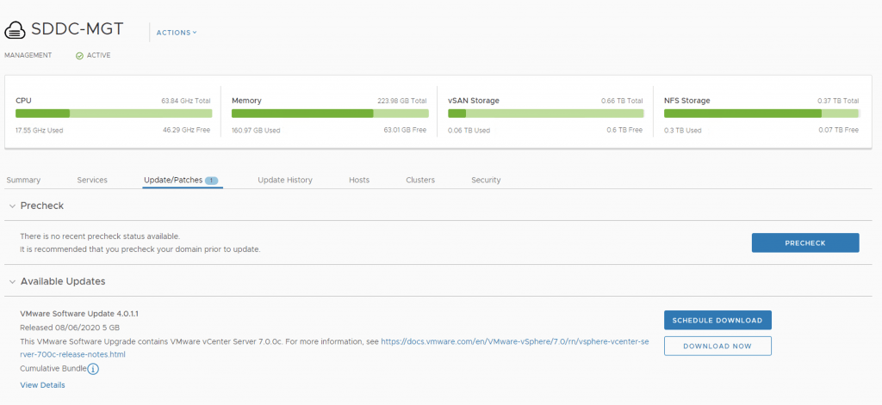Image resolution: width=882 pixels, height=405 pixels.
Task: Click the View Details link
Action: point(42,385)
